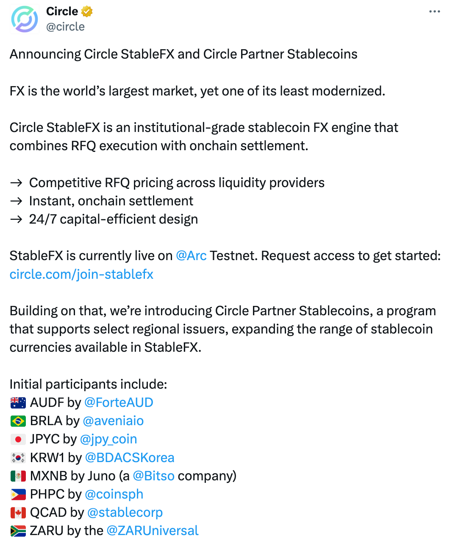Go to the @BDACSKorea profile

click(x=130, y=457)
